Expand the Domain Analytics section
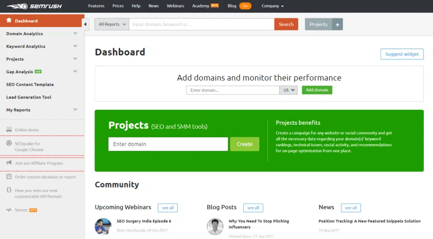This screenshot has width=433, height=239. tap(75, 34)
